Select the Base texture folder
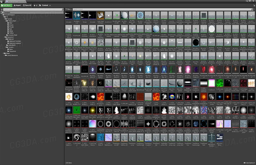Image resolution: width=256 pixels, height=165 pixels. 10,49
